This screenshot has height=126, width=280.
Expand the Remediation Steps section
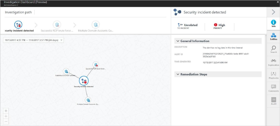coord(178,74)
